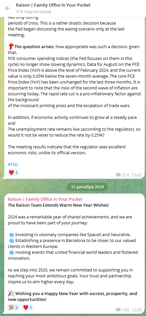Select the "Warm New Year Wishes" post heading
Screen dimensions: 146x316
point(58,205)
